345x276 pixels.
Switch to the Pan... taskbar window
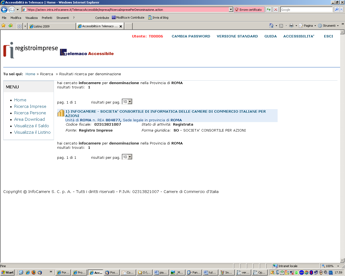point(194,272)
